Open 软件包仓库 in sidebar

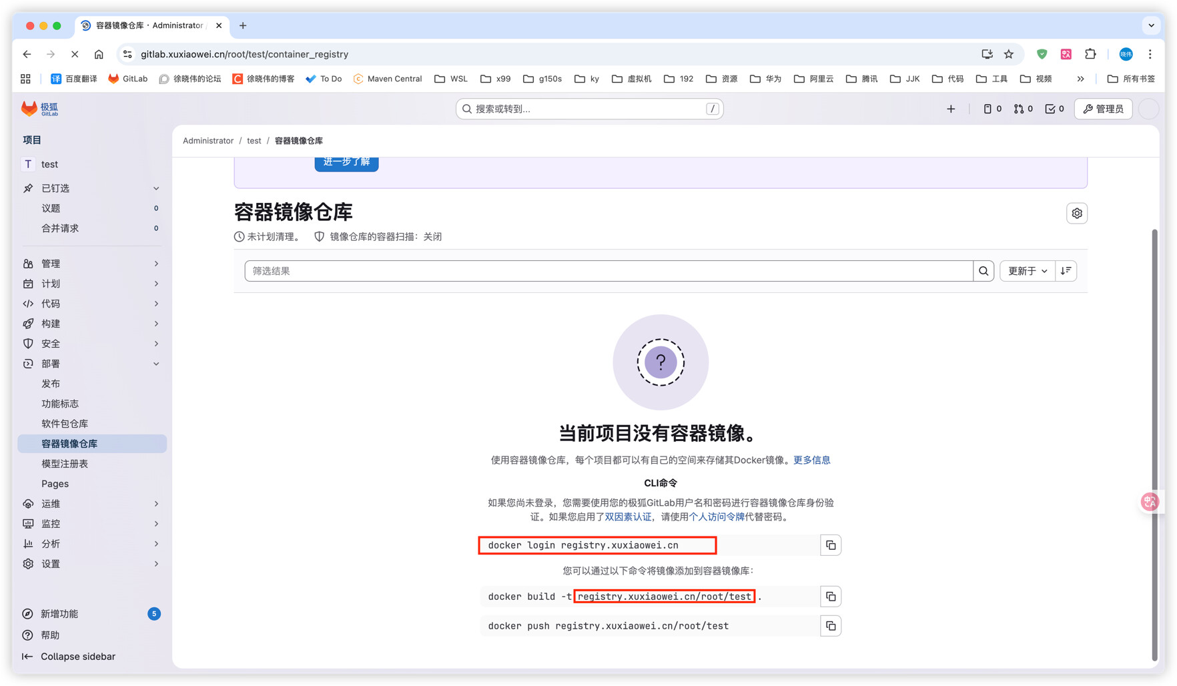point(65,424)
